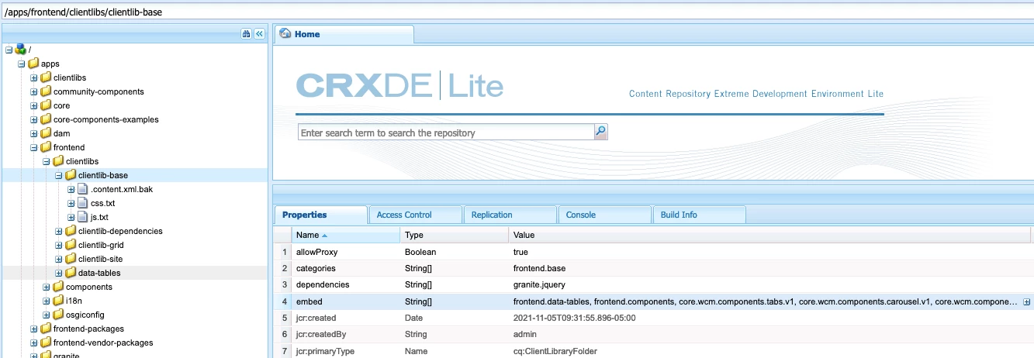
Task: Select the dependencies property name
Action: pyautogui.click(x=323, y=284)
